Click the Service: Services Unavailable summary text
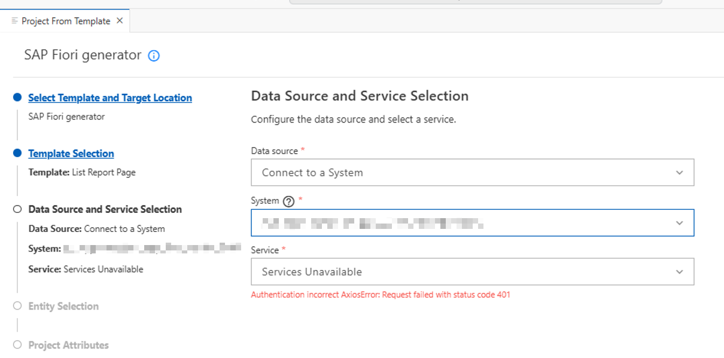 click(86, 269)
